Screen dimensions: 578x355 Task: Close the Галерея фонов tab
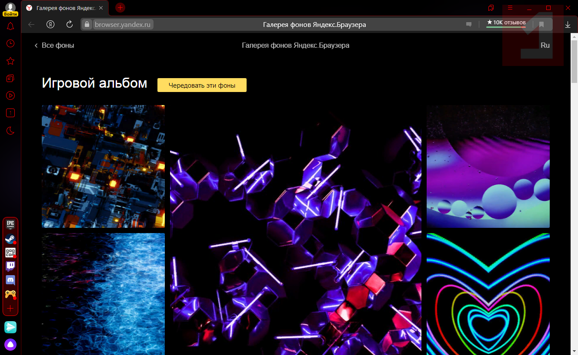[x=101, y=8]
